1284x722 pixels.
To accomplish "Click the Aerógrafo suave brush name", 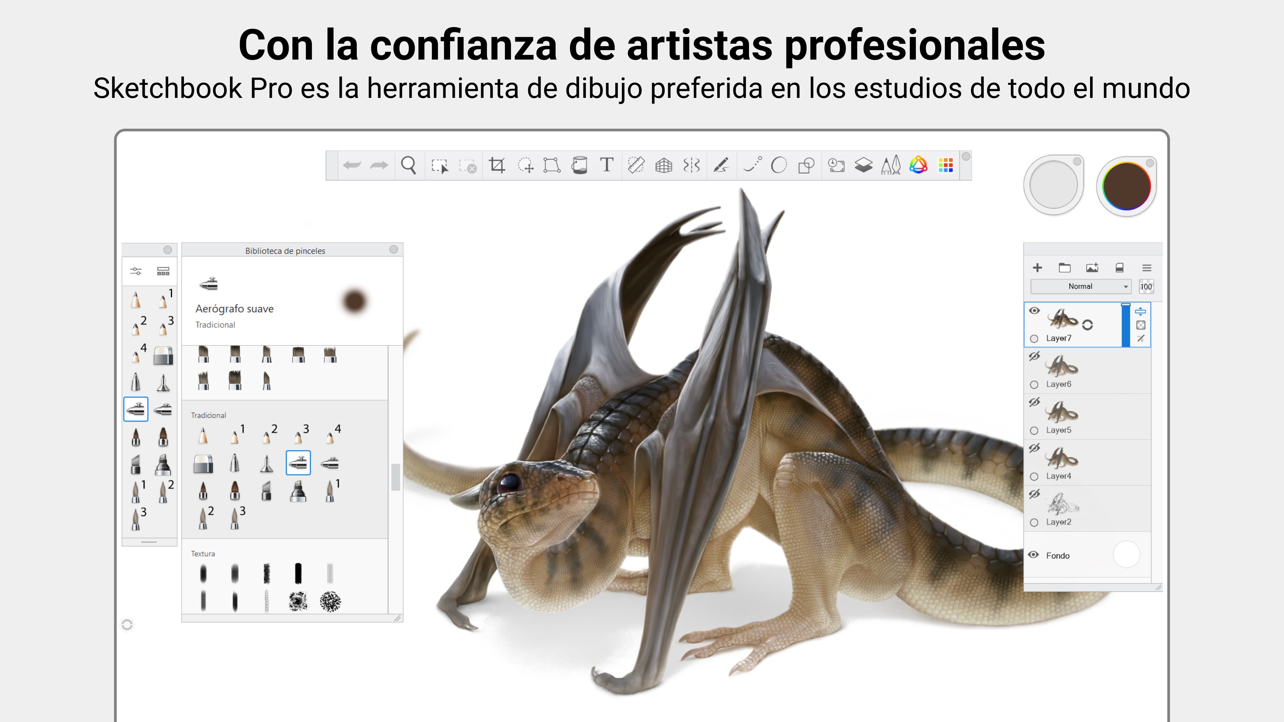I will tap(234, 309).
